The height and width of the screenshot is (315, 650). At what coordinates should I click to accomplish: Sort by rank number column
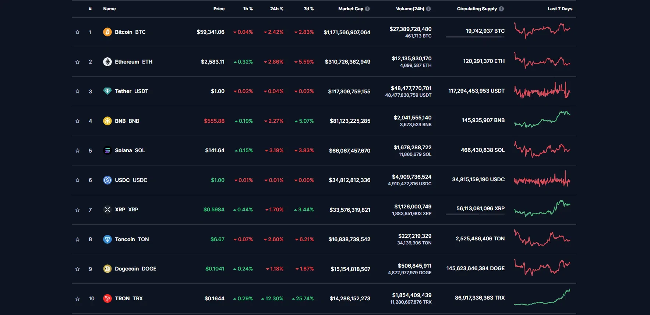tap(90, 9)
